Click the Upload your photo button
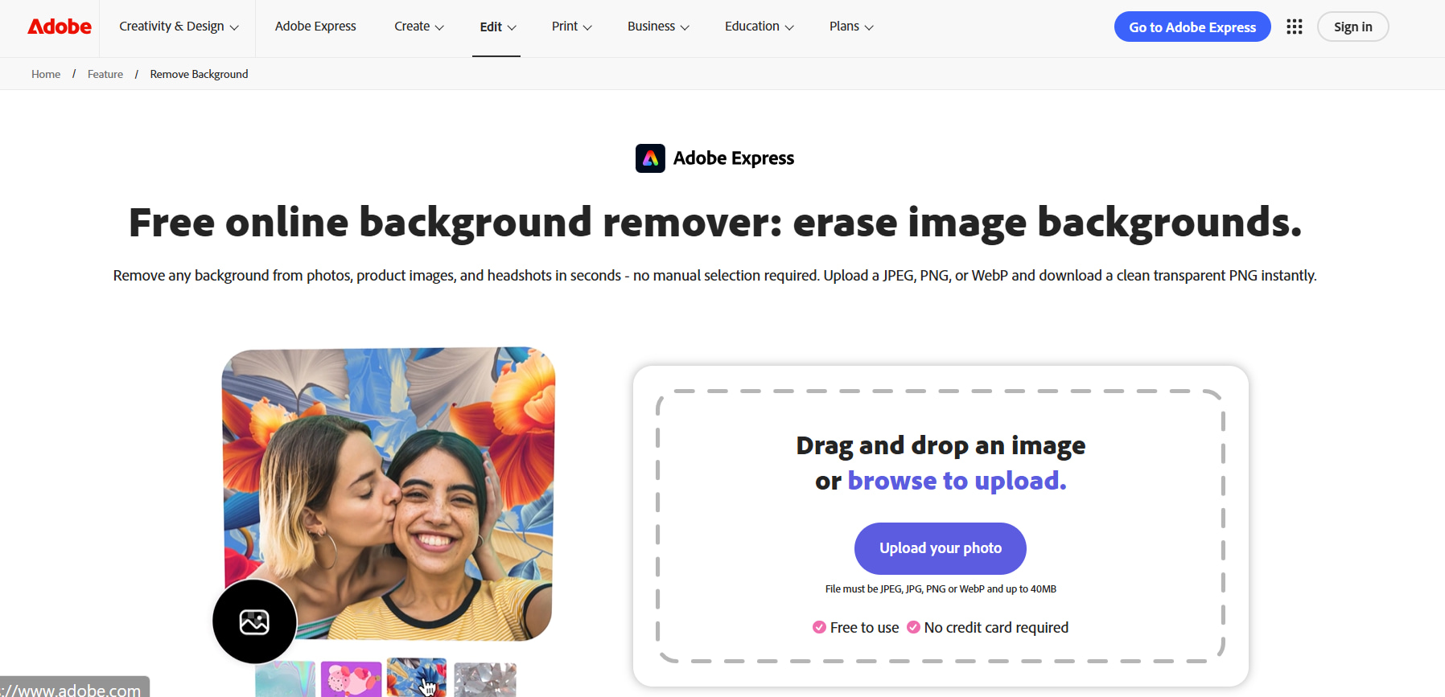This screenshot has width=1445, height=697. tap(941, 548)
